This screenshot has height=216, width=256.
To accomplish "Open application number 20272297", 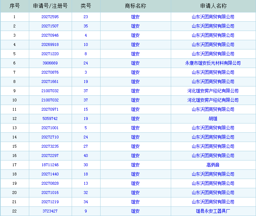I will tap(50, 156).
